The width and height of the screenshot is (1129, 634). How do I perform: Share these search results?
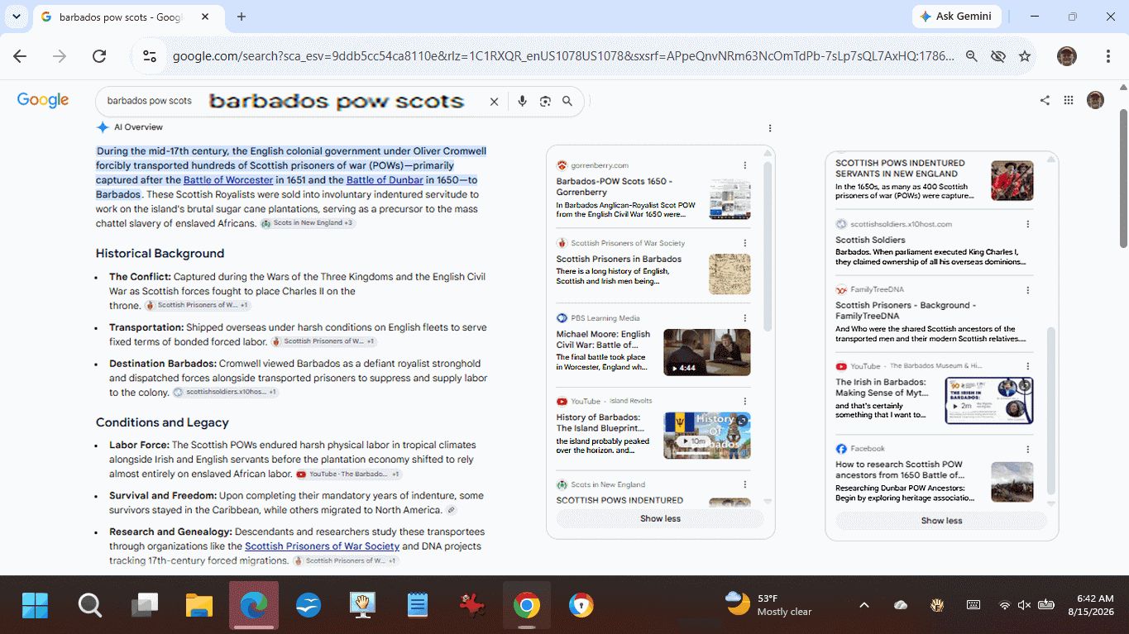click(1045, 100)
